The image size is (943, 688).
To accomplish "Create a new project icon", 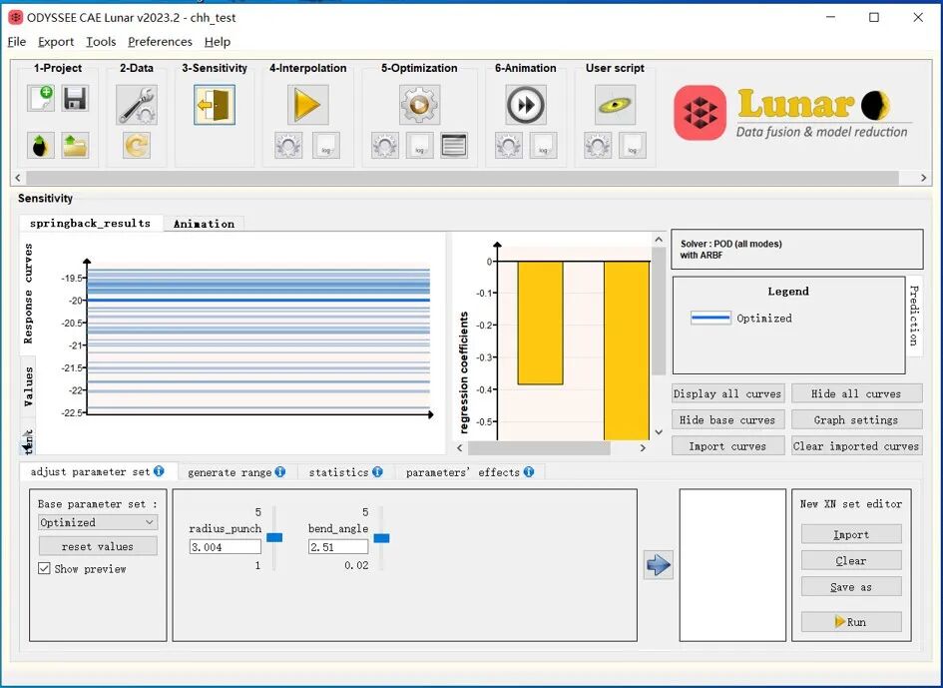I will click(x=41, y=98).
